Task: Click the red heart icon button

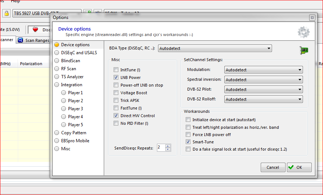Action: [x=35, y=30]
